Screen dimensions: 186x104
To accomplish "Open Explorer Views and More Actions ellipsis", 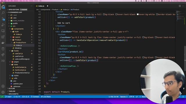I will 32,6.
